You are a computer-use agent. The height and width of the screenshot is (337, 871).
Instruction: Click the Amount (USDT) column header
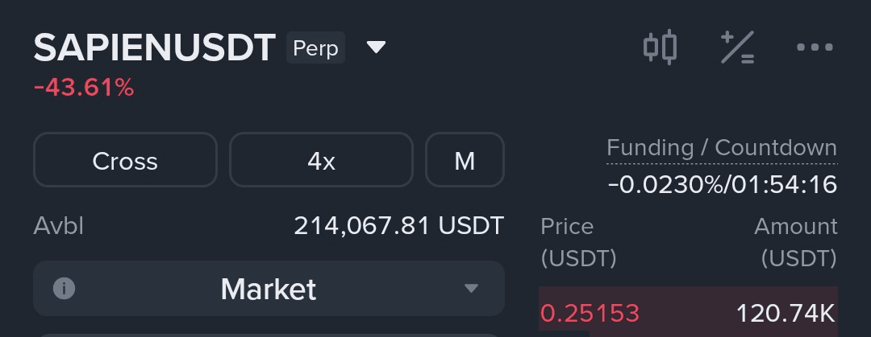coord(795,242)
